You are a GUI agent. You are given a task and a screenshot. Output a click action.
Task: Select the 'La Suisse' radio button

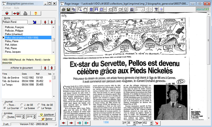22,108
